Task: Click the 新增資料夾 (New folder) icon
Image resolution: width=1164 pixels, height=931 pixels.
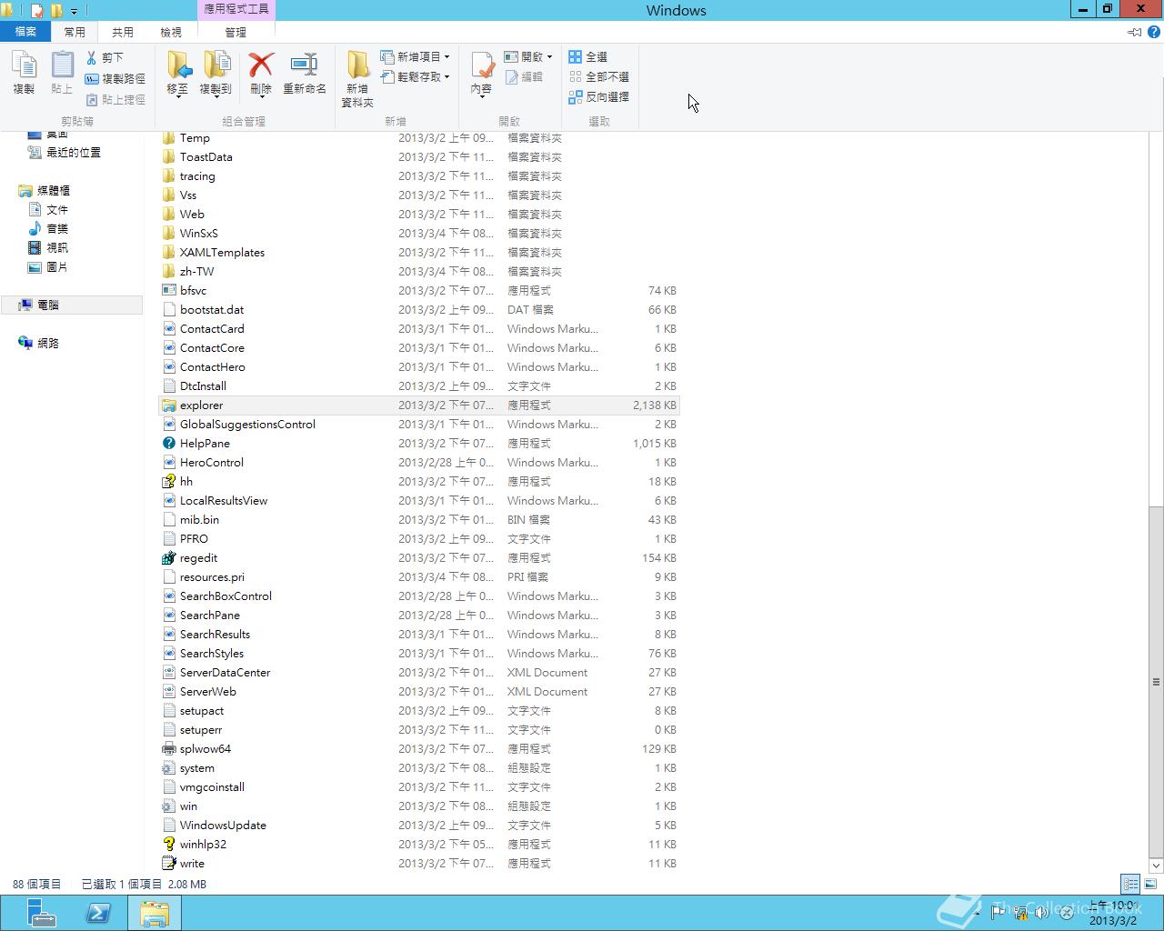Action: tap(357, 79)
